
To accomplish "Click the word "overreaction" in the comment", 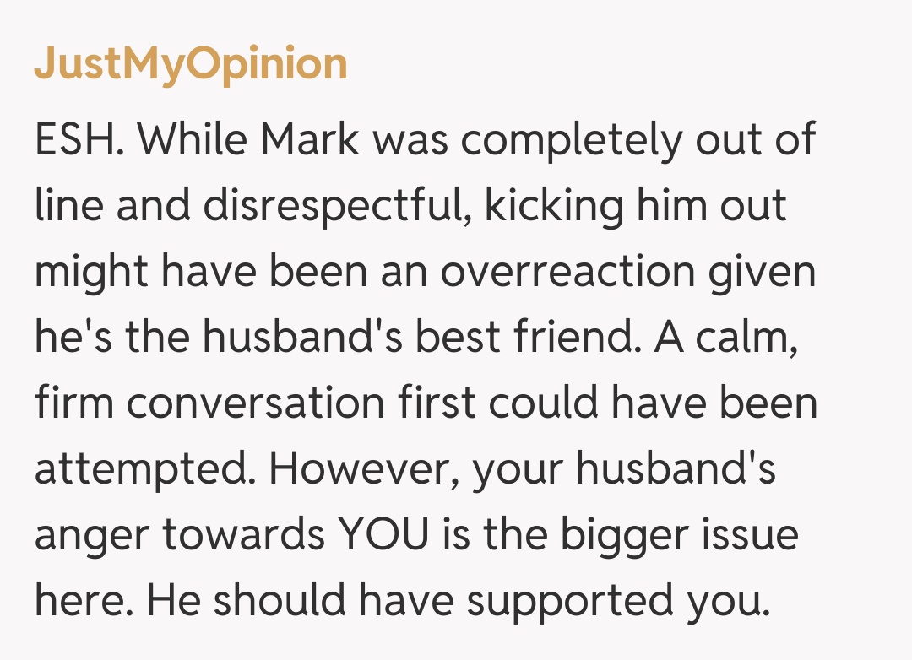I will (573, 272).
